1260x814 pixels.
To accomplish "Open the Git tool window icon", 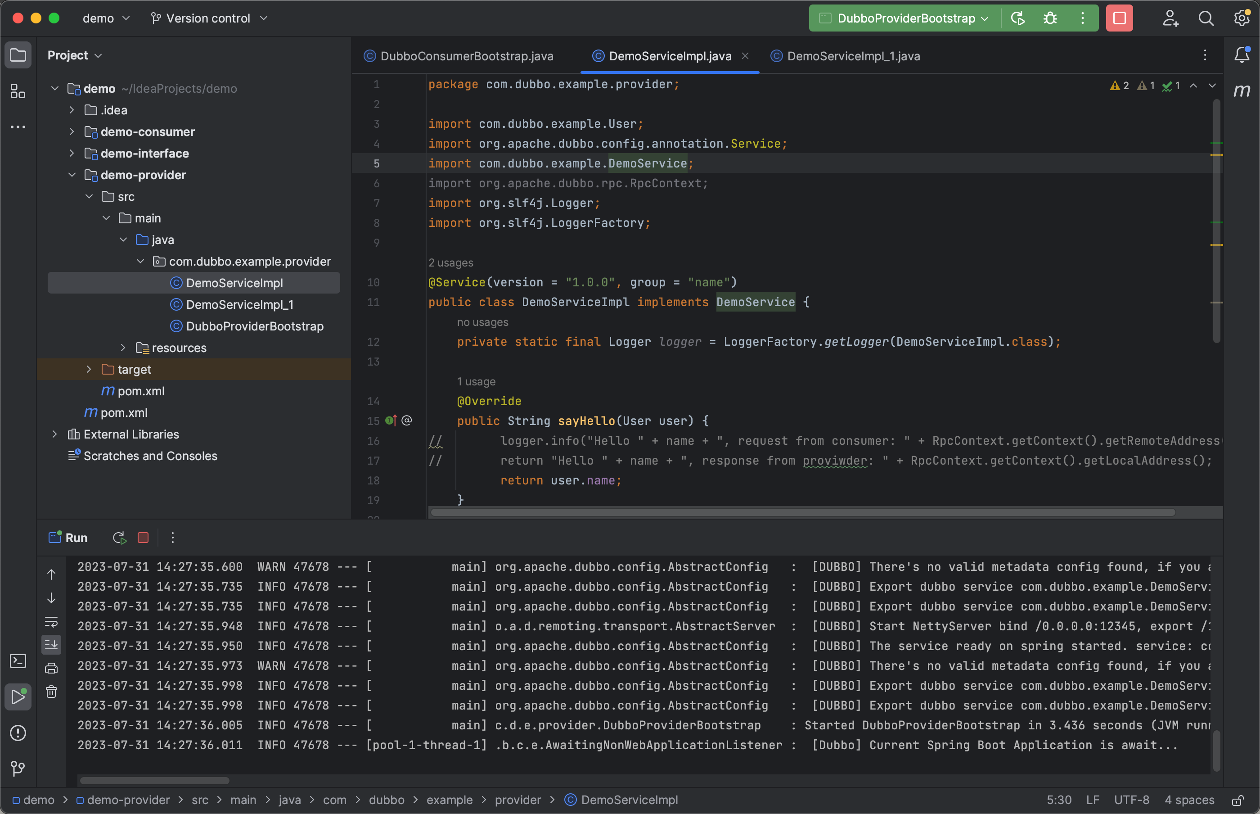I will pos(18,768).
